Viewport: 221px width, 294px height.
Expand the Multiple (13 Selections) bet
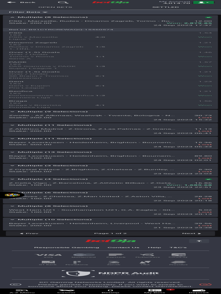coord(12,152)
